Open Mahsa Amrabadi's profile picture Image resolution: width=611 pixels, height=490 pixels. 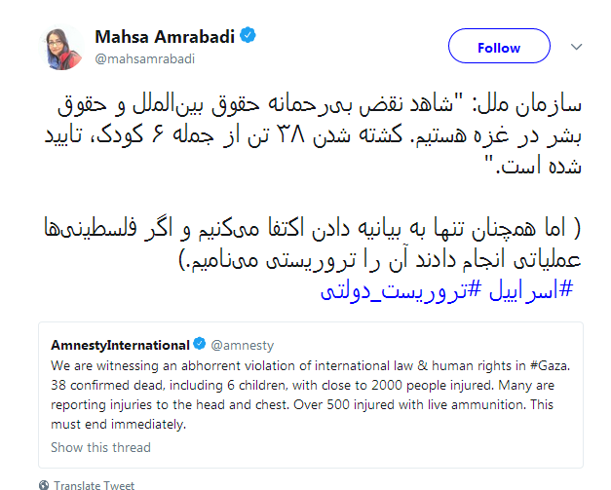[x=60, y=48]
